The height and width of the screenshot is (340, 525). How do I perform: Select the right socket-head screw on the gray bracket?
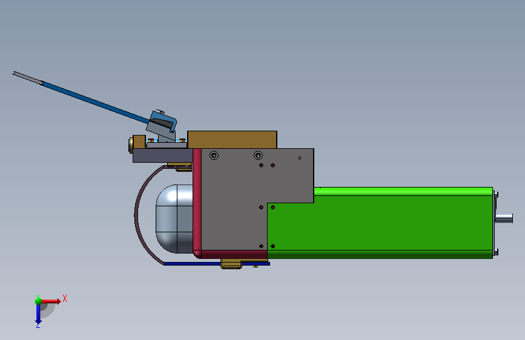point(258,155)
